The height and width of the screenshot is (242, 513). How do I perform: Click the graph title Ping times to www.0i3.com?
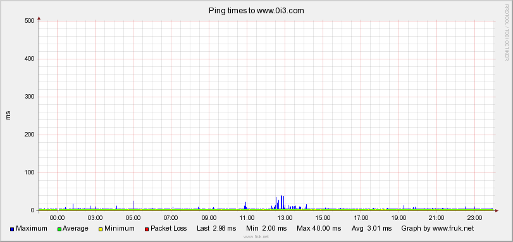pos(256,11)
